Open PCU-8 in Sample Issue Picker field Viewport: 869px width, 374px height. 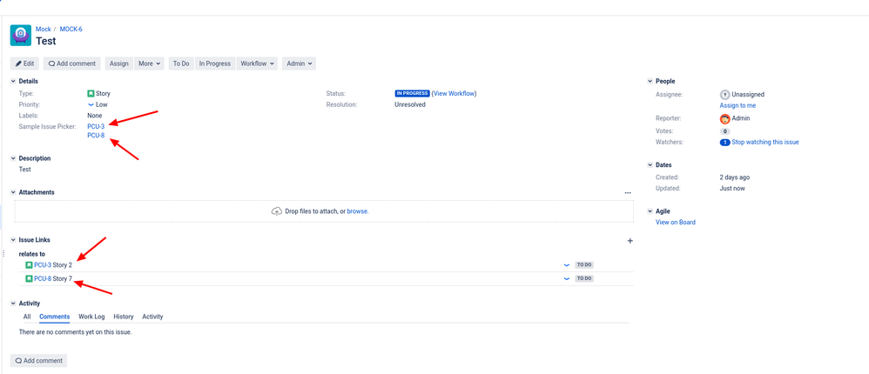tap(96, 136)
